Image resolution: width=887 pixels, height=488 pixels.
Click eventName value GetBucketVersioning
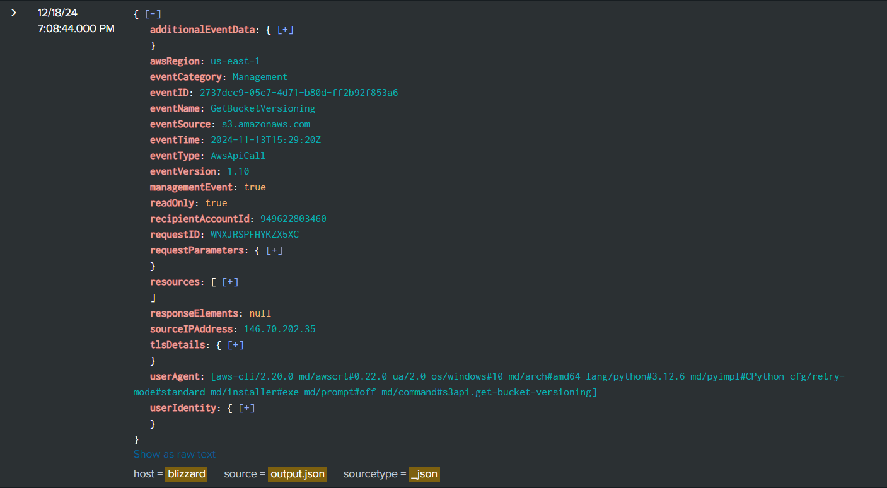pos(263,108)
